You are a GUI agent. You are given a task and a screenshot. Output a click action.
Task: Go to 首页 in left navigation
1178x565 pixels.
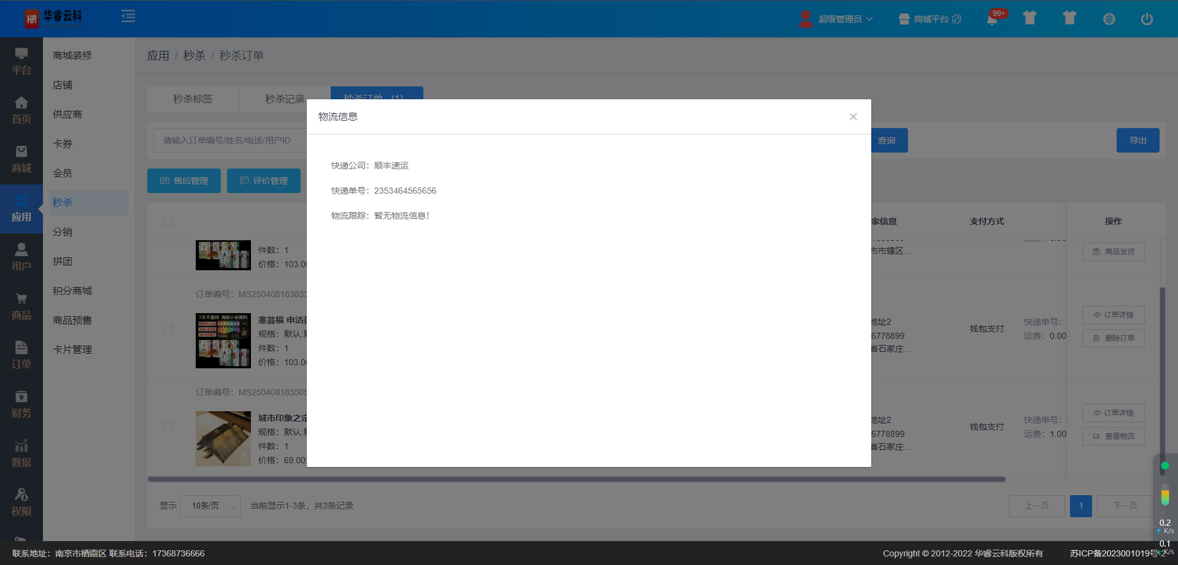click(x=21, y=110)
